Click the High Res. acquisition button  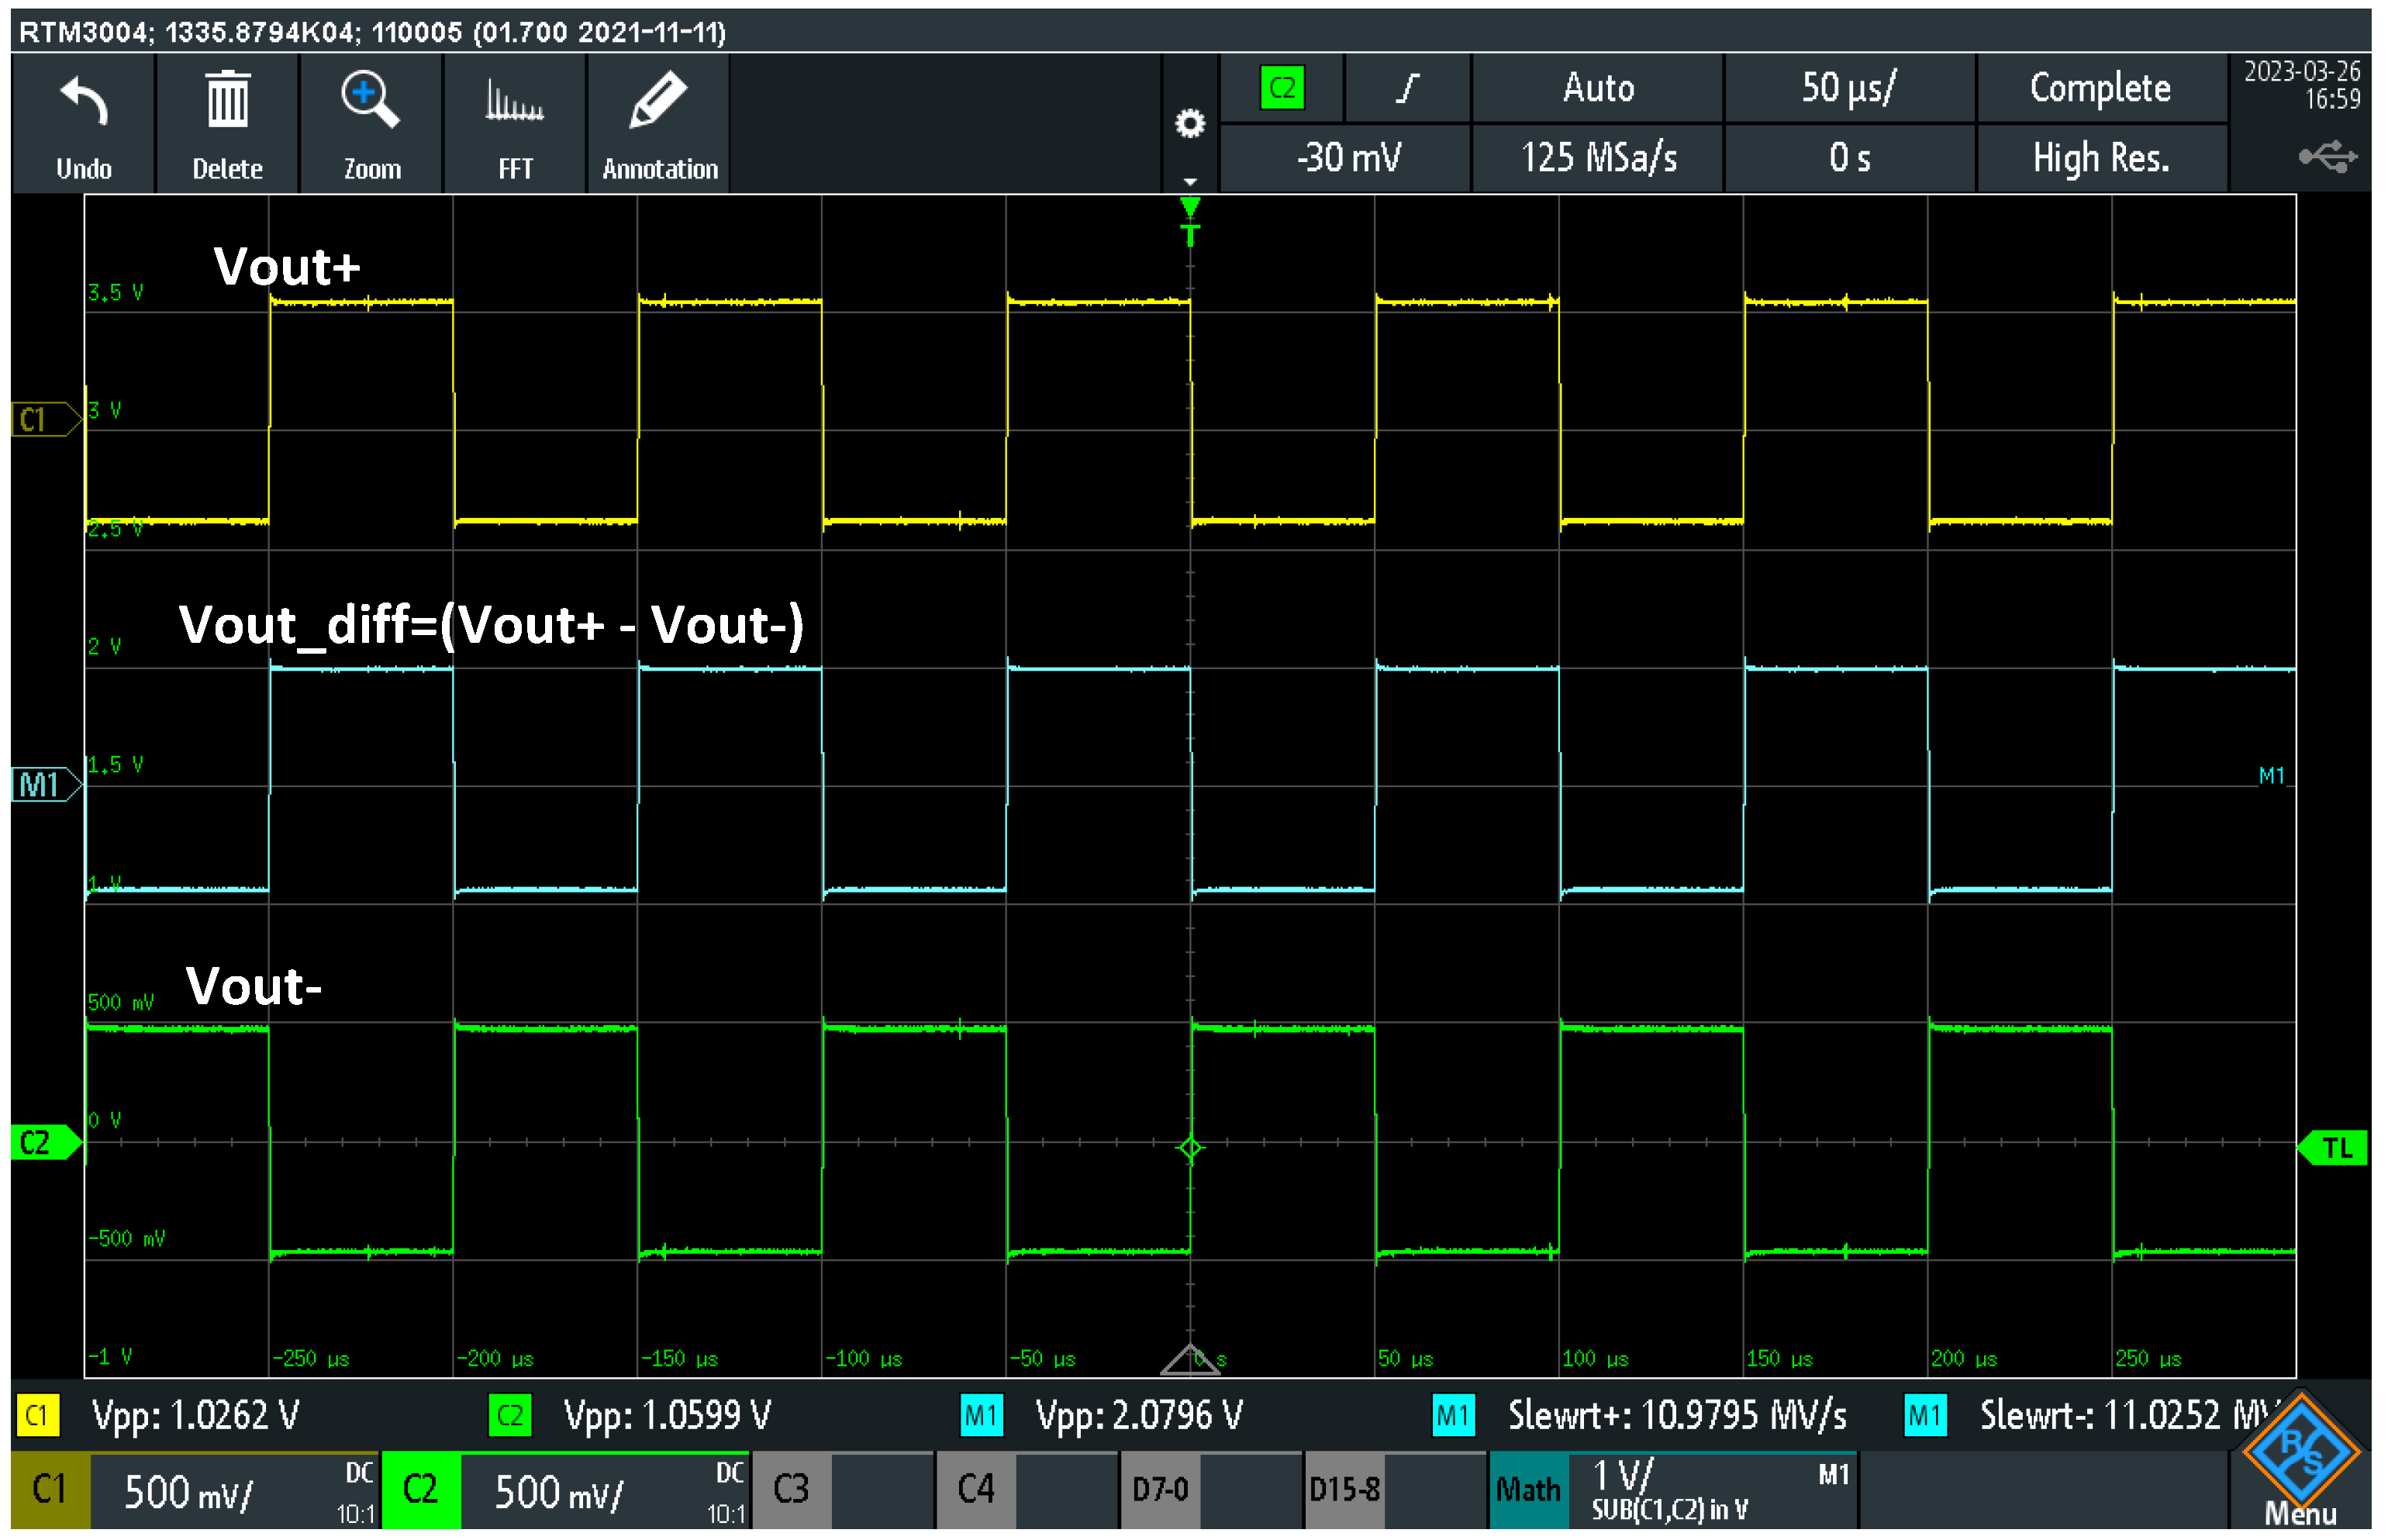[x=2100, y=158]
